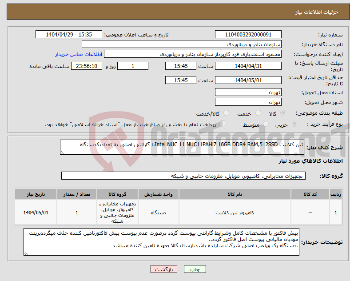
Task: Click the price validity date 1404/05/01 field
Action: point(248,80)
